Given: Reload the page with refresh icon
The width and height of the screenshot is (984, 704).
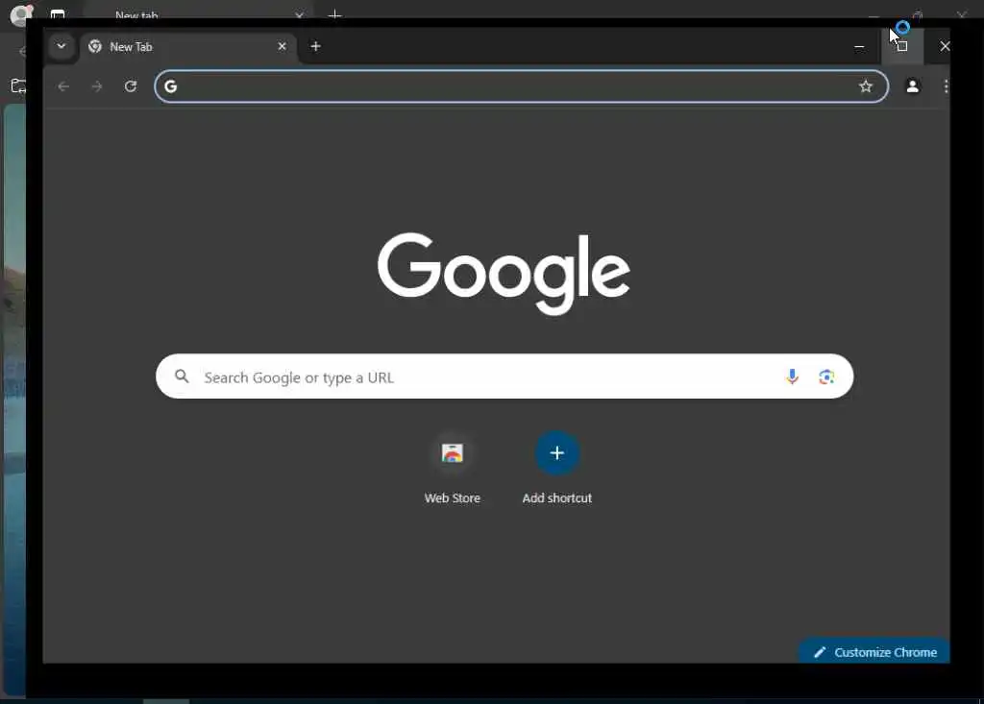Looking at the screenshot, I should 131,86.
